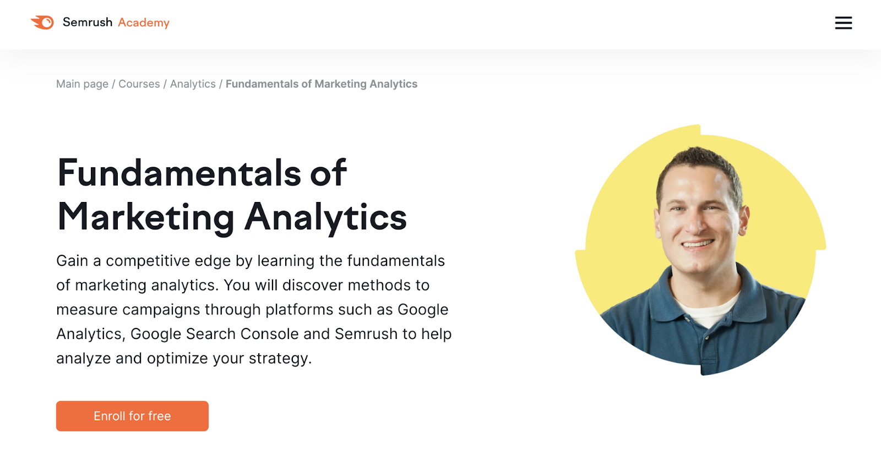Select the Analytics breadcrumb item

pos(192,84)
